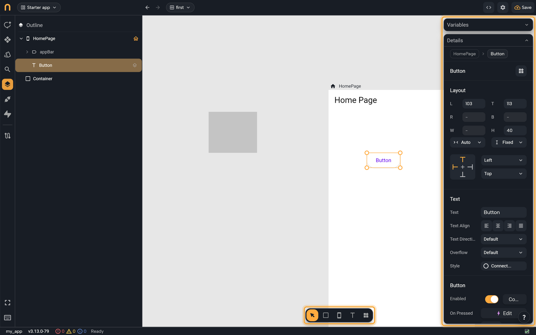Select left text alignment
Screen dimensions: 536x335
(x=486, y=226)
